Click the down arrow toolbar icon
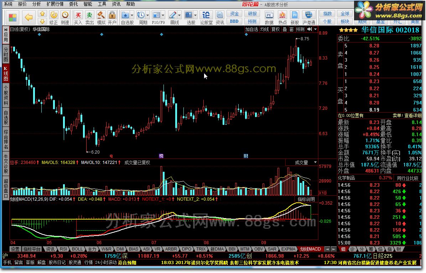Viewport: 426px width, 273px height. (42, 21)
